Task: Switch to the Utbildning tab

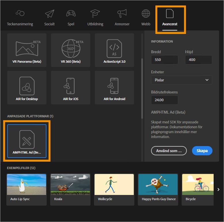Action: (x=95, y=18)
